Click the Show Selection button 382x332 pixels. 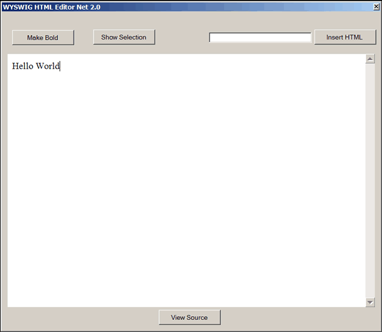click(x=124, y=37)
